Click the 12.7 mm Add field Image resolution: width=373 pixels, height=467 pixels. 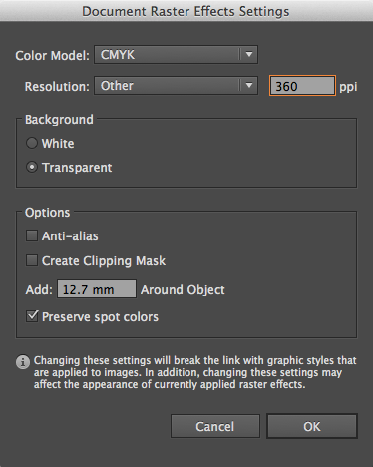tap(97, 289)
